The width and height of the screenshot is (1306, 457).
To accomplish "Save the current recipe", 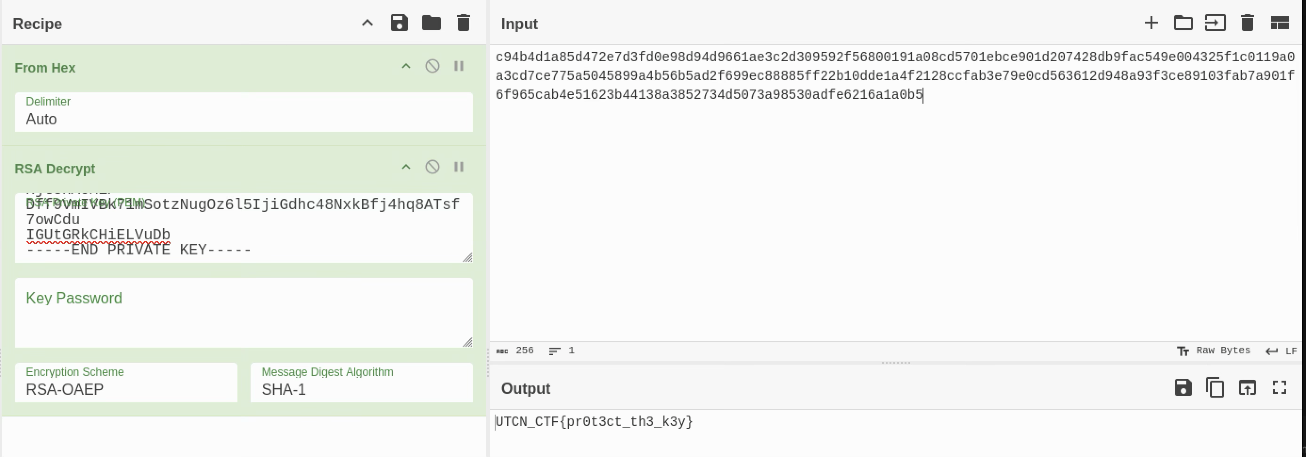I will pyautogui.click(x=400, y=23).
